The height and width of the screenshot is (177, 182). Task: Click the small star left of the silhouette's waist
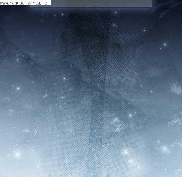click(x=64, y=78)
